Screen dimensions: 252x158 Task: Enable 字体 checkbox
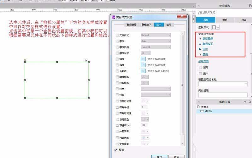click(x=117, y=41)
